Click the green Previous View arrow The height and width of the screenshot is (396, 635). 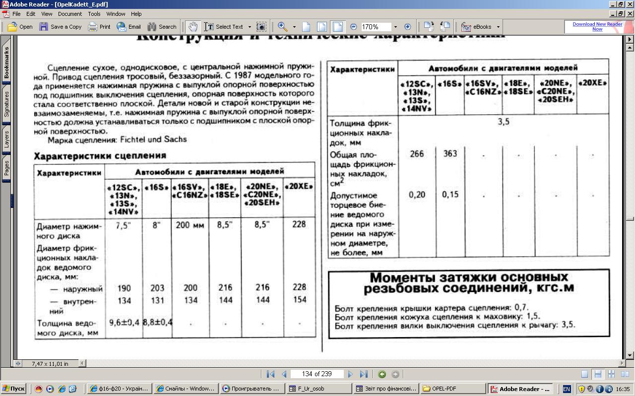pos(382,374)
